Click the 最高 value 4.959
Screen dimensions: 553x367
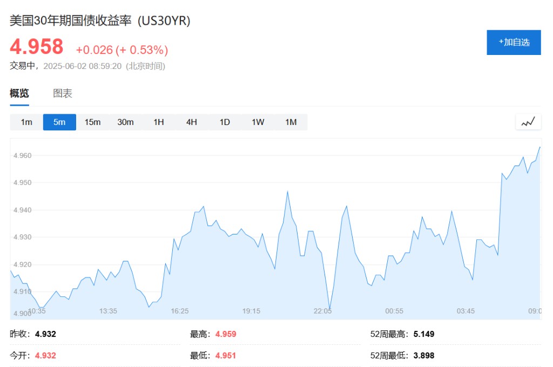(x=226, y=334)
